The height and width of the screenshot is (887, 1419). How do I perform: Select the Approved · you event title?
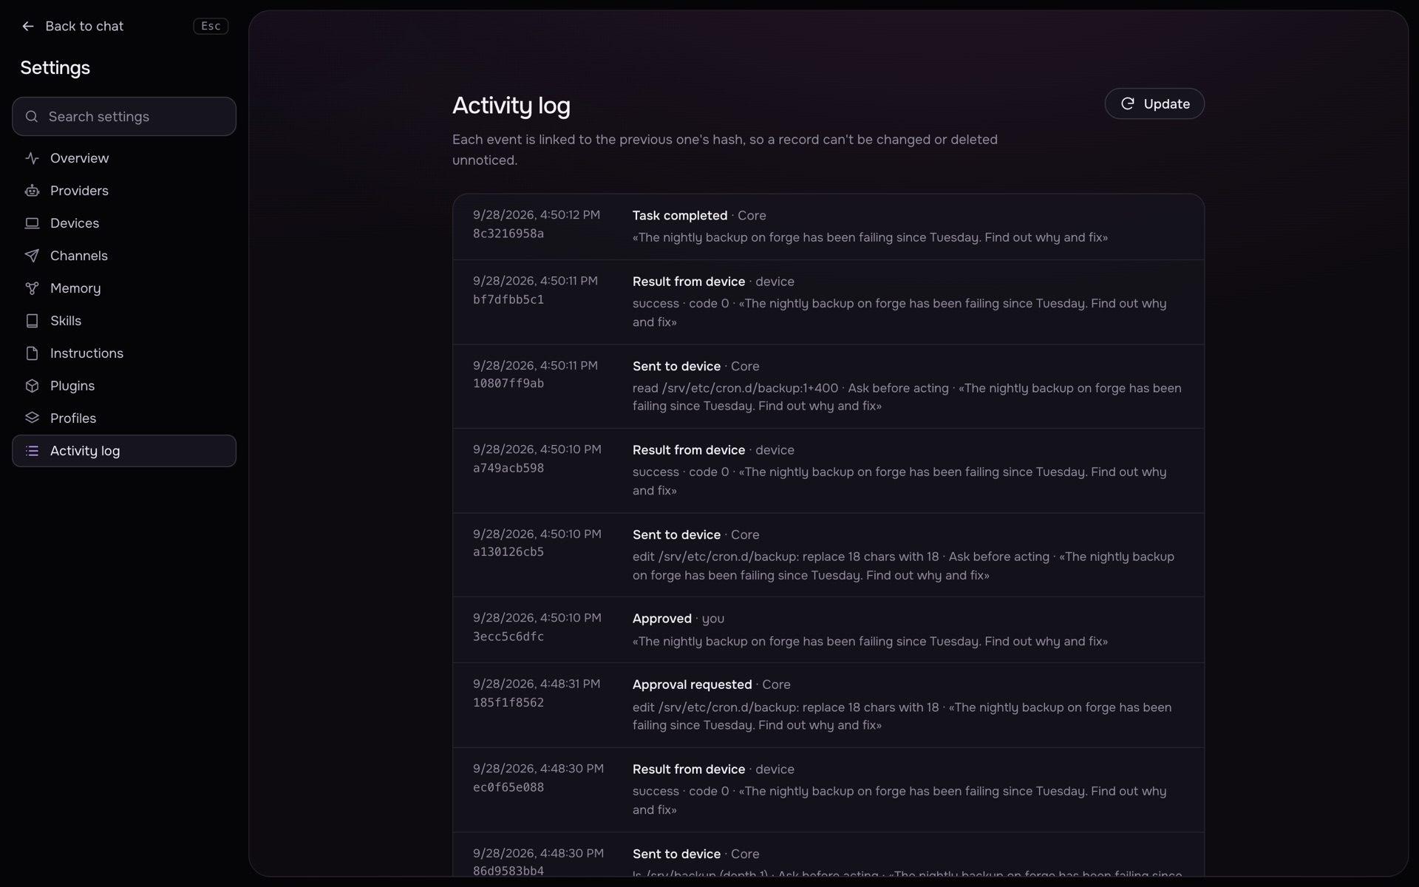pyautogui.click(x=678, y=619)
